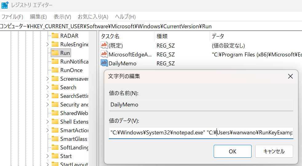Click the RADAR folder icon
302x166 pixels.
point(55,36)
